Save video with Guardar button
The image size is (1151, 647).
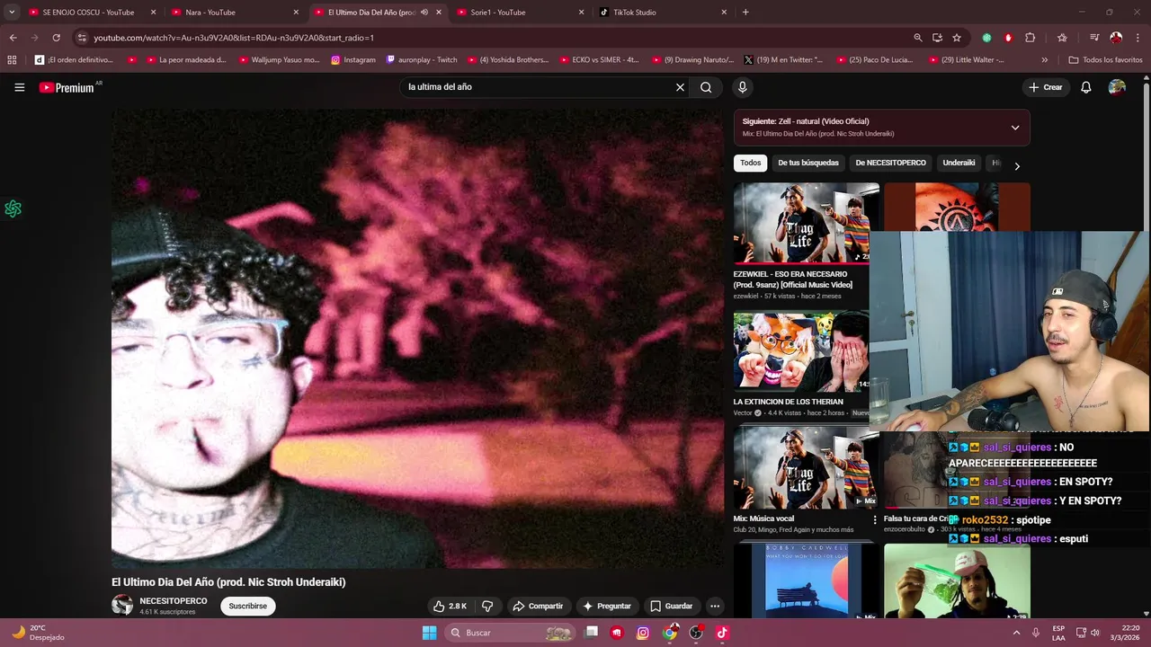[x=671, y=606]
